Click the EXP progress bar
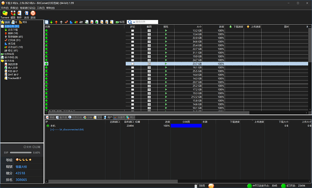The height and width of the screenshot is (188, 312). click(x=21, y=153)
